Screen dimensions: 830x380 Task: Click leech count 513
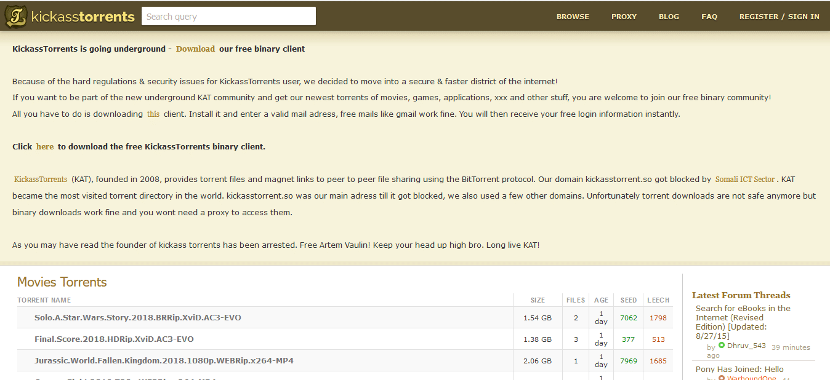coord(658,339)
